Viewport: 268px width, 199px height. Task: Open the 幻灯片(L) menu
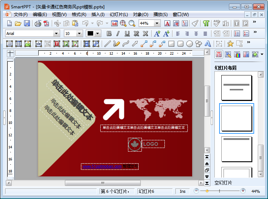pos(119,15)
